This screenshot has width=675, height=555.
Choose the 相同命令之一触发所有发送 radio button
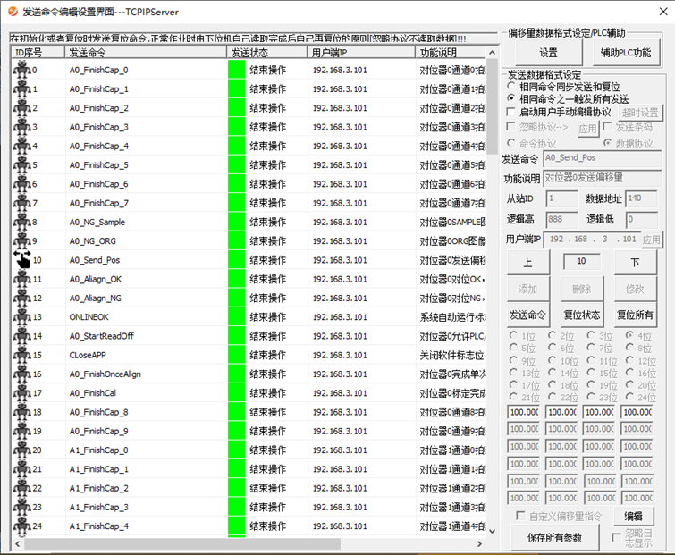coord(512,99)
